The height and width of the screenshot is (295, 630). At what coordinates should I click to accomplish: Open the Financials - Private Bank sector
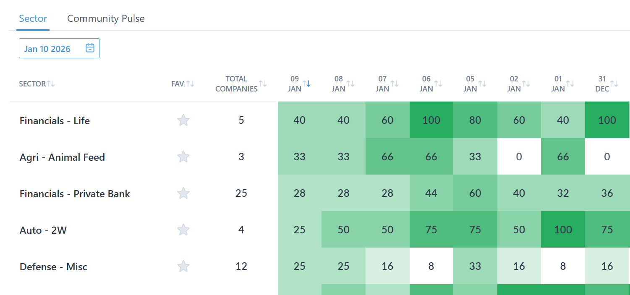click(75, 194)
